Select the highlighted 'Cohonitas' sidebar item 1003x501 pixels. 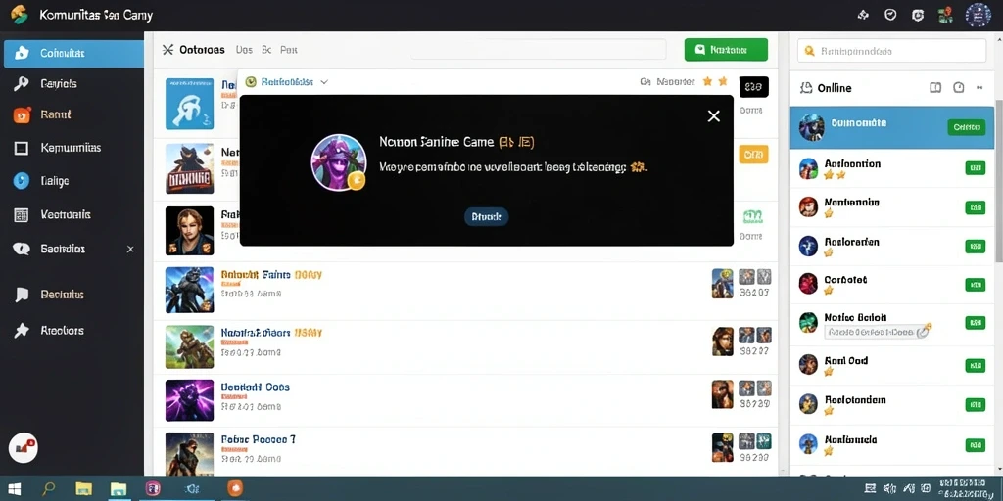point(72,54)
